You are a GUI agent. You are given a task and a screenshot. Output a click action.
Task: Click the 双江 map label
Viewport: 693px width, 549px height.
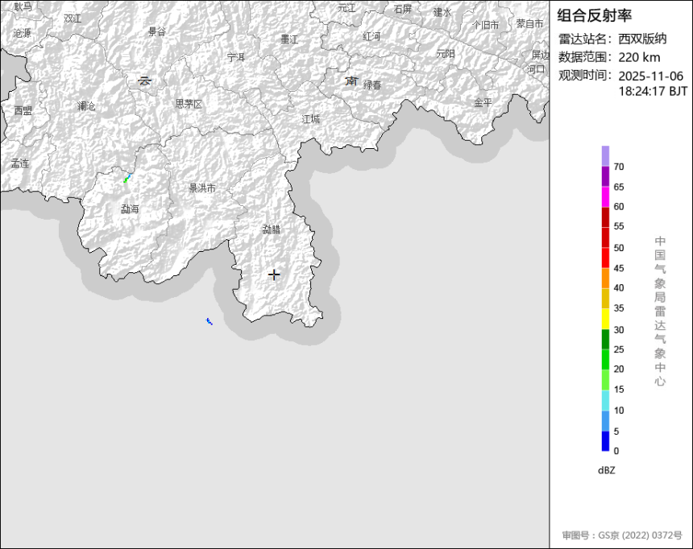coord(73,18)
